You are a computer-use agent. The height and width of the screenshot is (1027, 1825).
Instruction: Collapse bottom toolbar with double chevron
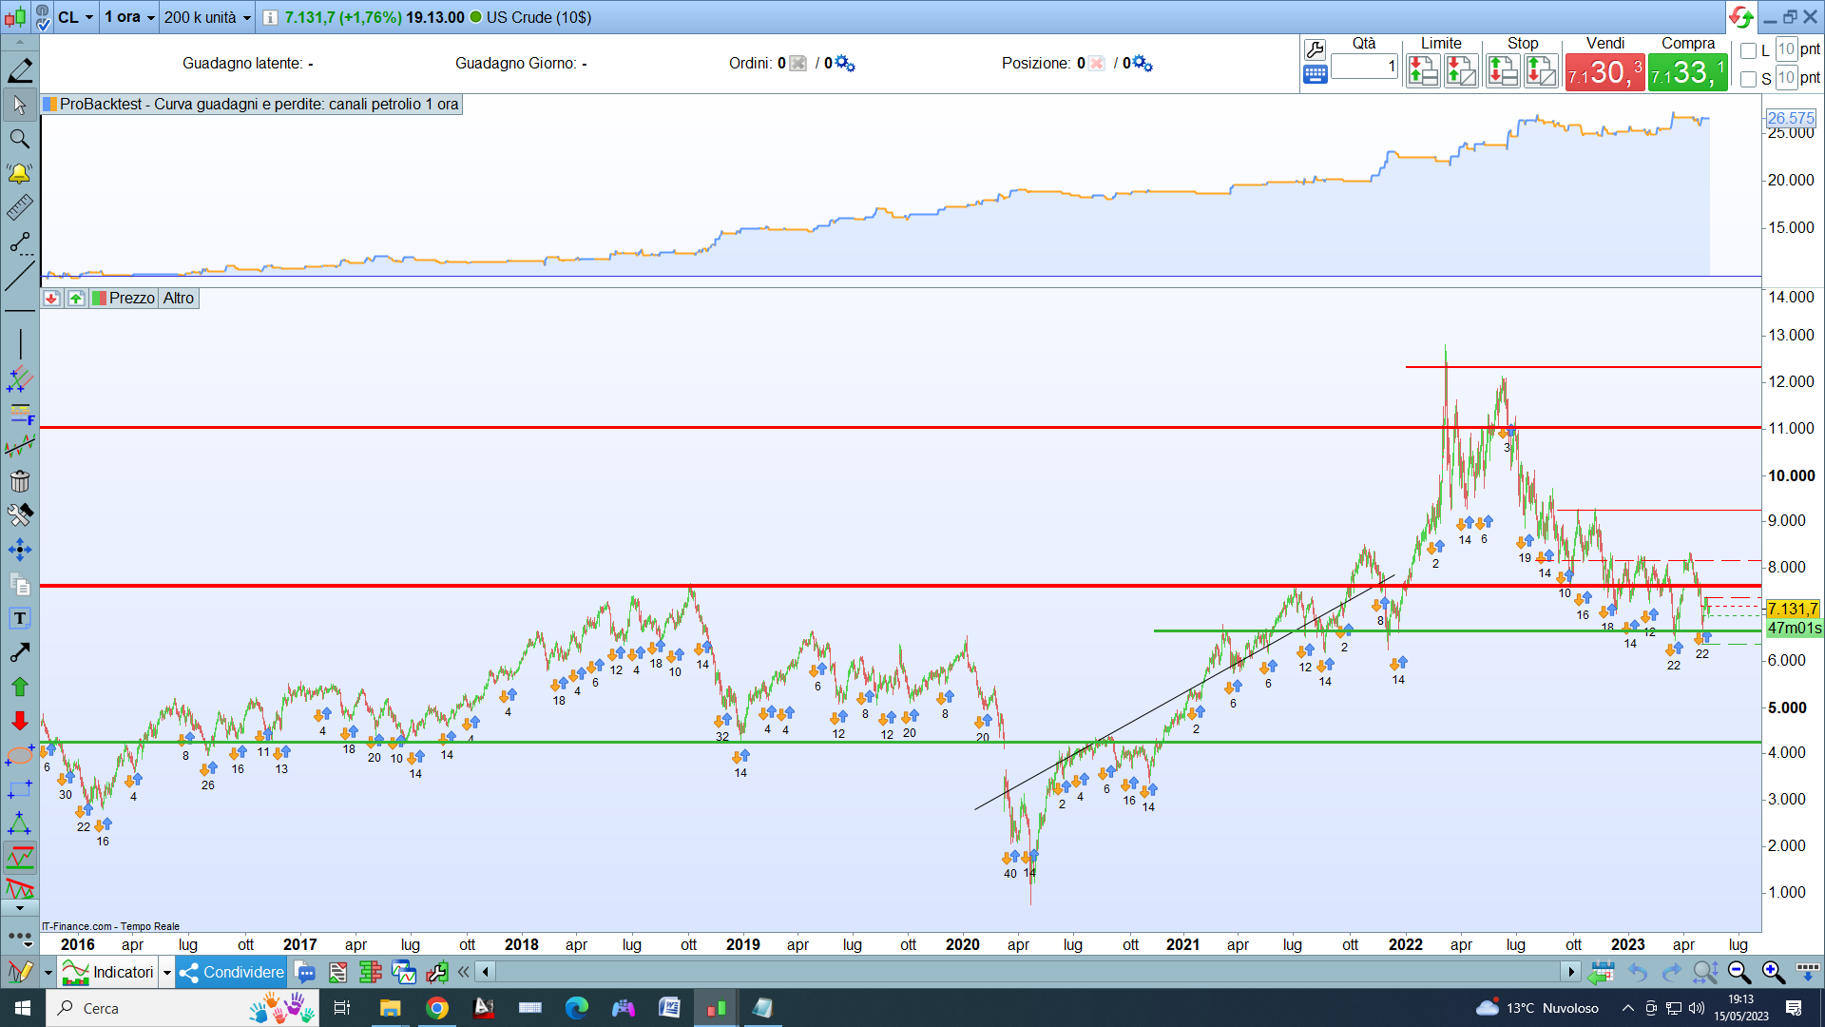(463, 972)
